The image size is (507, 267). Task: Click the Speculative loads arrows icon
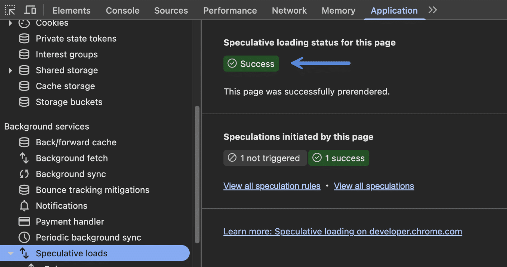coord(24,253)
